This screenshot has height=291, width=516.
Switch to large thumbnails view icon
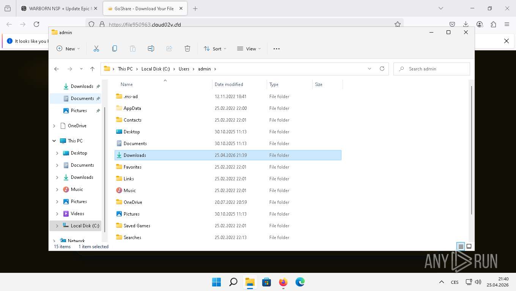point(469,246)
